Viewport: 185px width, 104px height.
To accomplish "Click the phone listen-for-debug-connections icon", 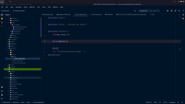I will [x=135, y=11].
